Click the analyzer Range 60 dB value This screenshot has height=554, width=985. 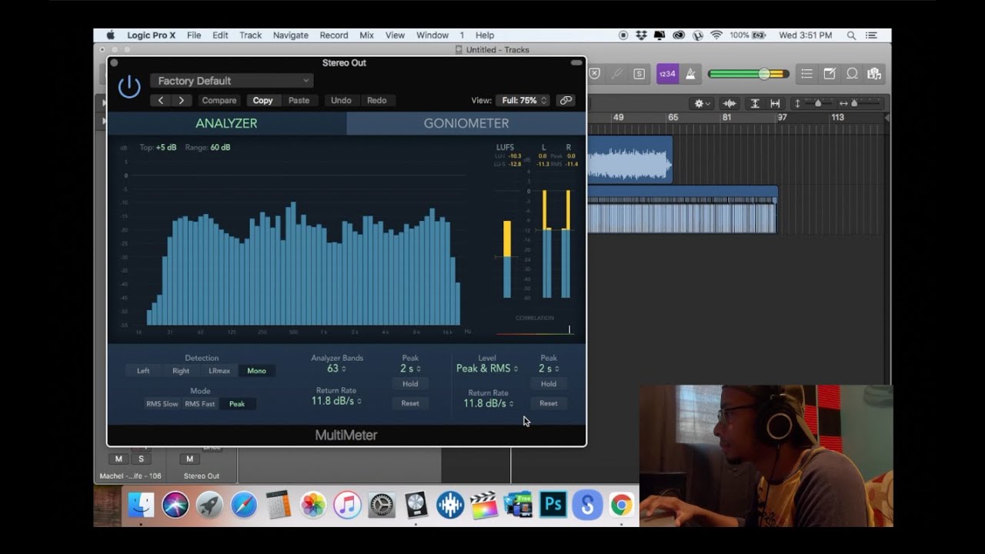[220, 148]
